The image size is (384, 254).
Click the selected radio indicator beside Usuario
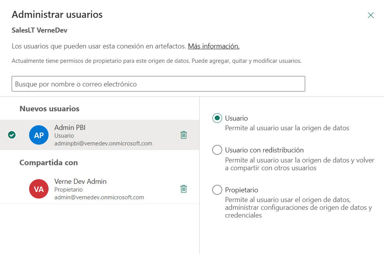[x=217, y=118]
